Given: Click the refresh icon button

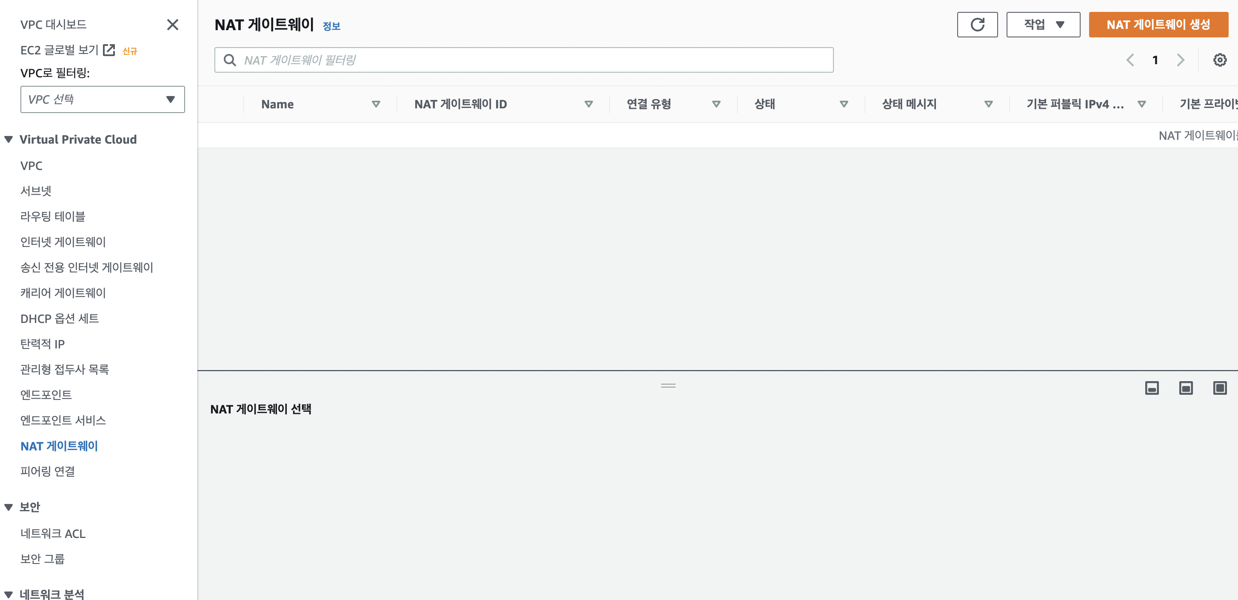Looking at the screenshot, I should pyautogui.click(x=977, y=25).
